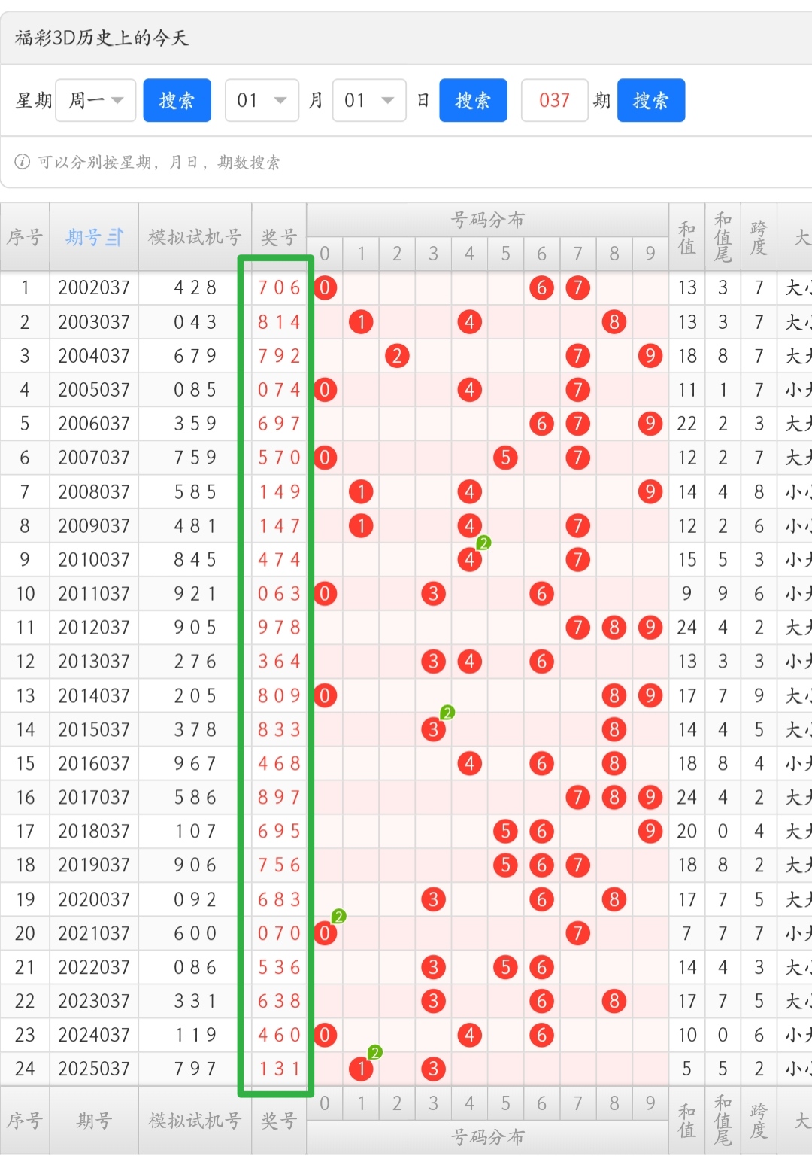Click red ball 4 in row 2016037
812x1165 pixels.
469,763
